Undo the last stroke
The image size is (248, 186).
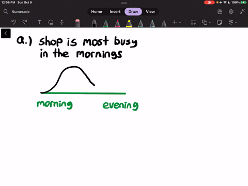point(13,22)
